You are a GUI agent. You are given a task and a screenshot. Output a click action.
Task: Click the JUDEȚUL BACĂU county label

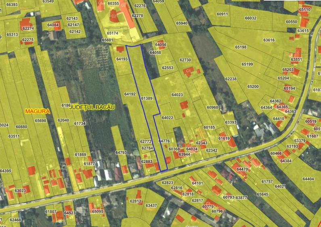pyautogui.click(x=92, y=107)
